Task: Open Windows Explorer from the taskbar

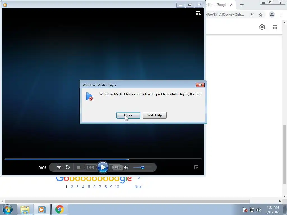Action: click(25, 209)
